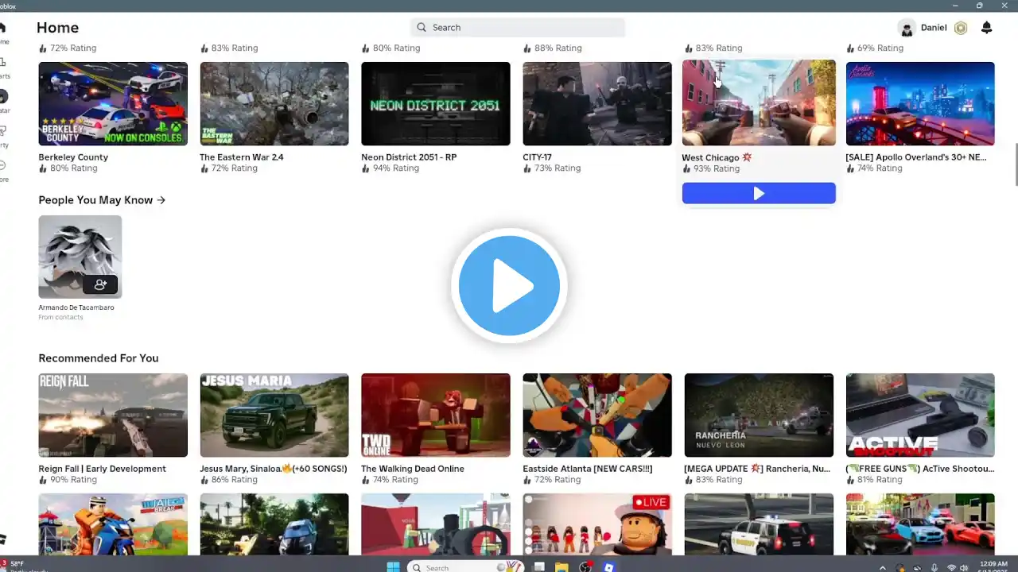Click the "CITY-17" title text
The width and height of the screenshot is (1018, 572).
[538, 157]
